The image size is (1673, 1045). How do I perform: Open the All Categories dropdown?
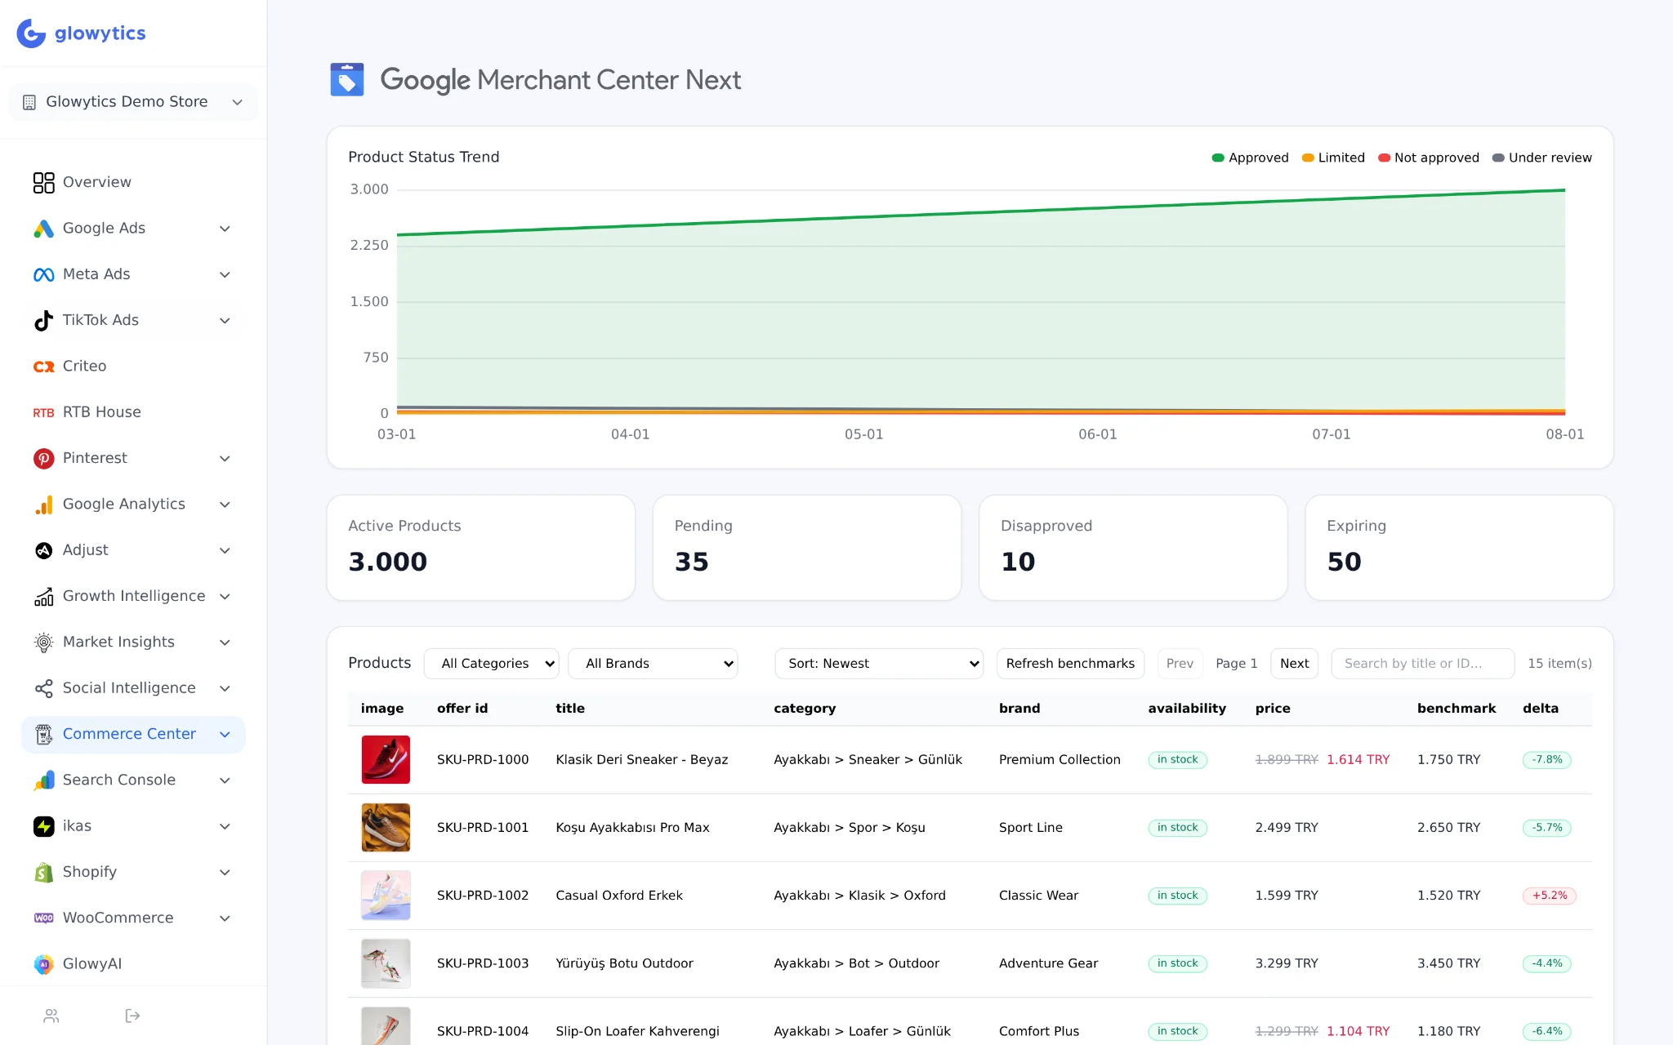(492, 664)
